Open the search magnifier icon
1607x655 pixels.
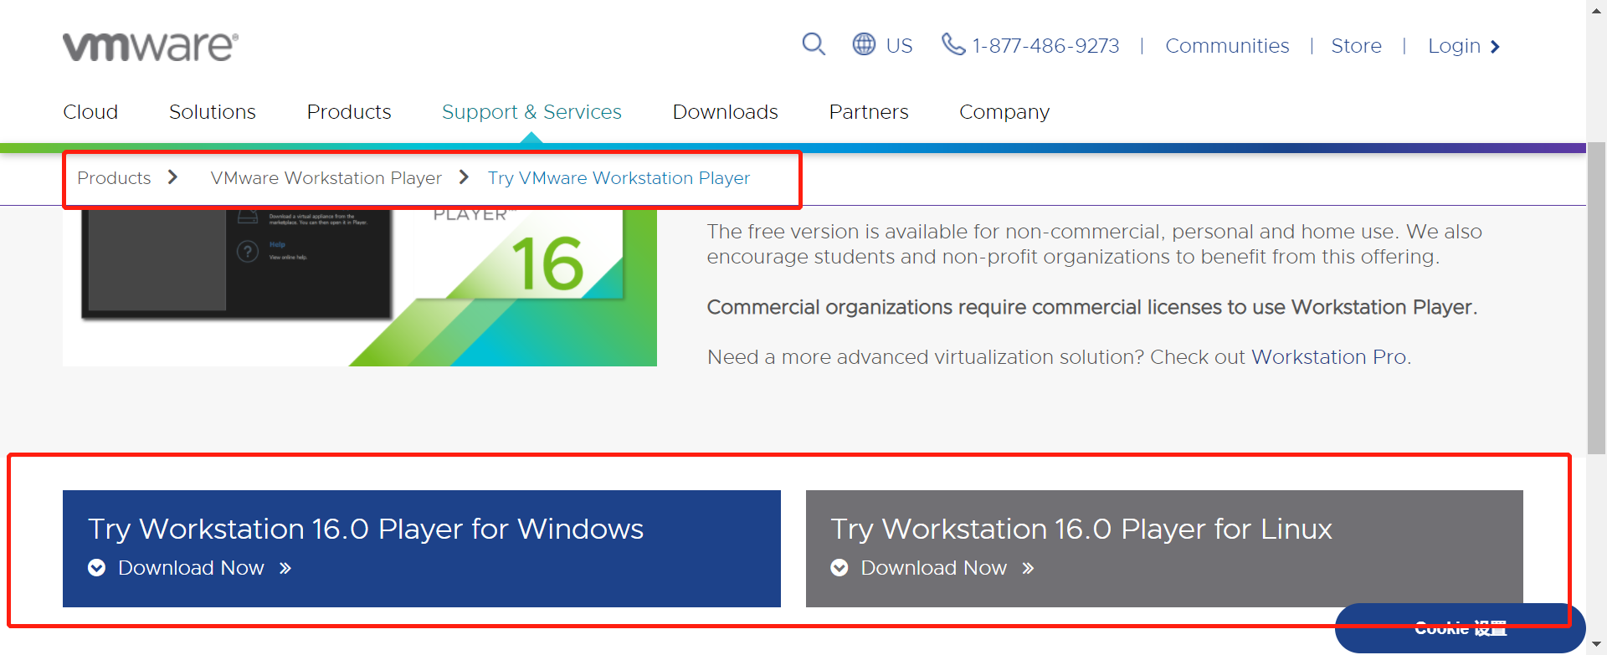814,44
